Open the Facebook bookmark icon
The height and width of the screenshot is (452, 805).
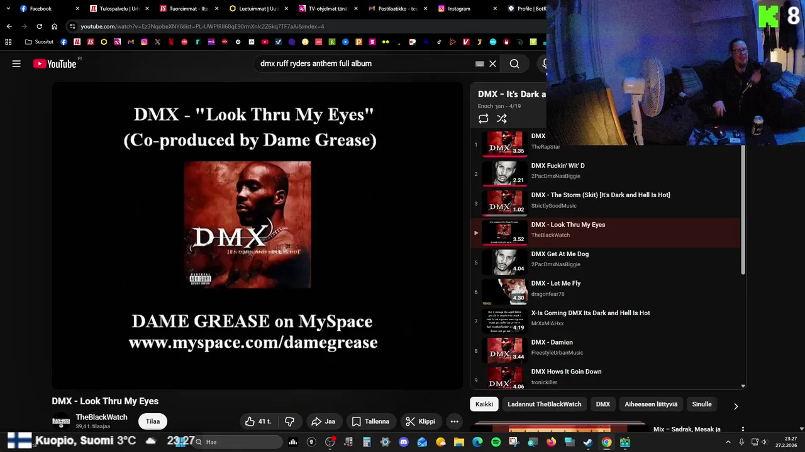click(x=64, y=42)
